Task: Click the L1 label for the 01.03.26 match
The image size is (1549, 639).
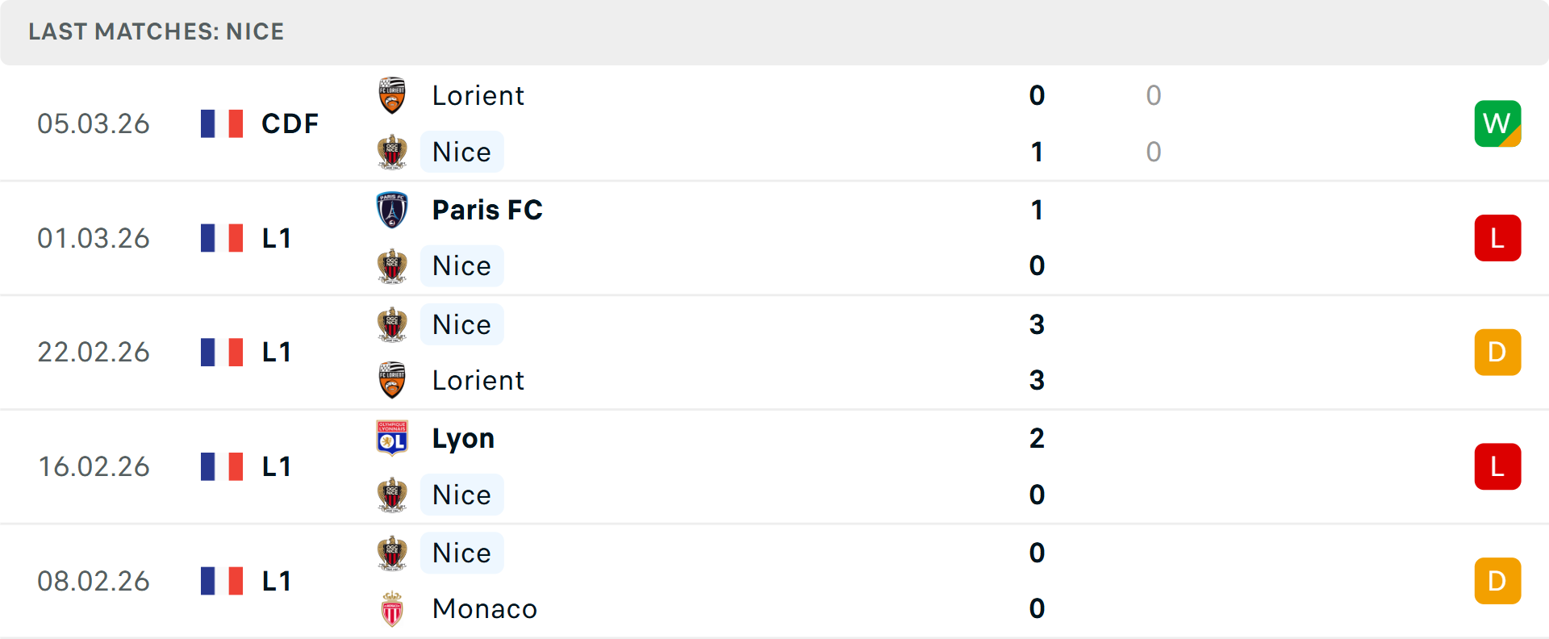Action: click(x=276, y=239)
